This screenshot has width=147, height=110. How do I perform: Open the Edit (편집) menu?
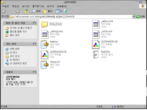tap(16, 6)
